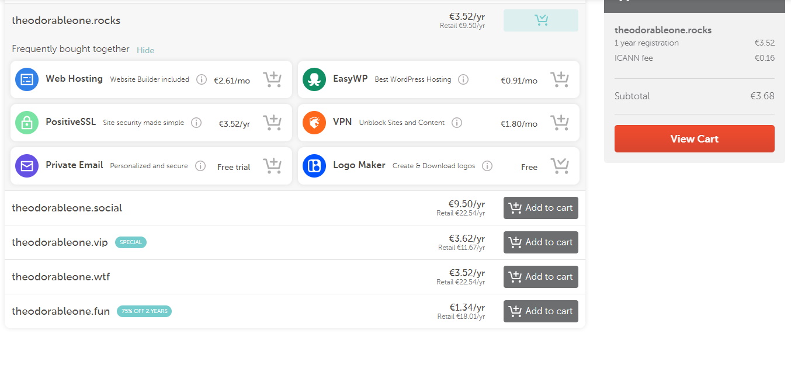791x365 pixels.
Task: Hide the Frequently bought together section
Action: [145, 50]
